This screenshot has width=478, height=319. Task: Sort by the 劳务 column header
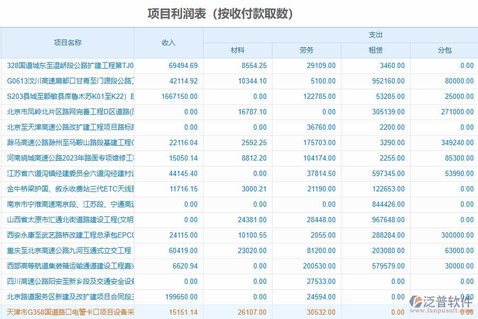click(306, 51)
